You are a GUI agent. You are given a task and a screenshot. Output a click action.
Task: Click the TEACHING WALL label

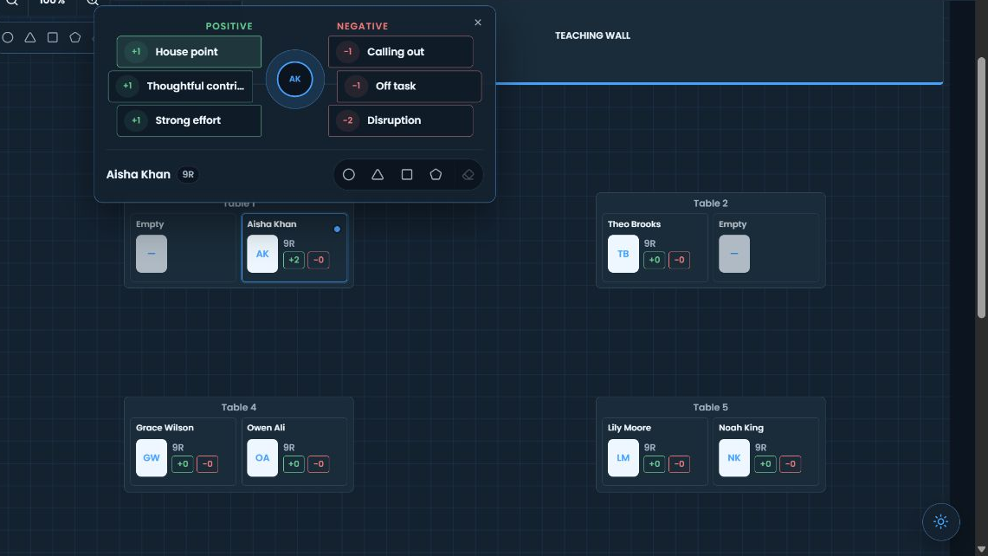coord(592,36)
